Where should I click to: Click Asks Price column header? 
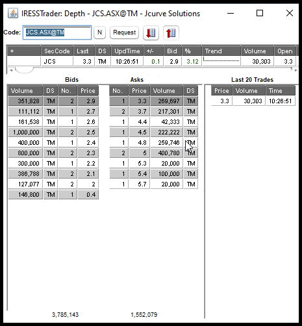[x=139, y=90]
